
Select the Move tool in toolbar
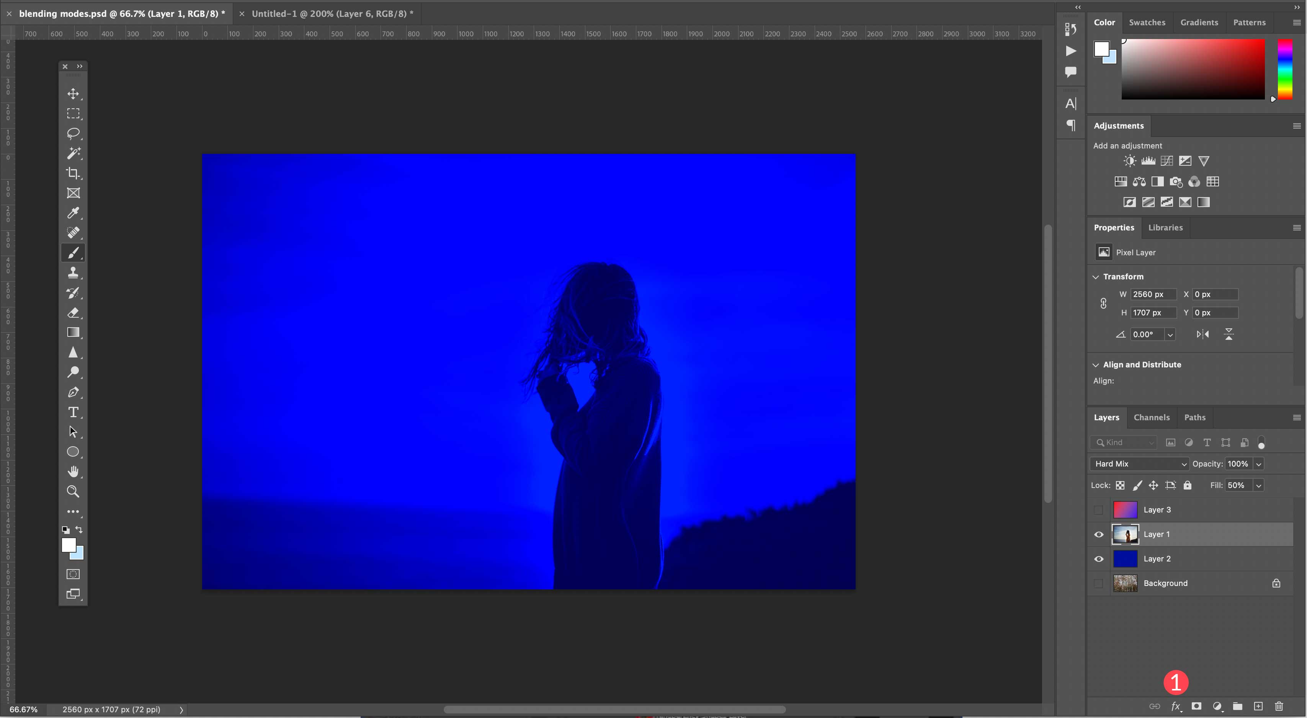tap(74, 94)
